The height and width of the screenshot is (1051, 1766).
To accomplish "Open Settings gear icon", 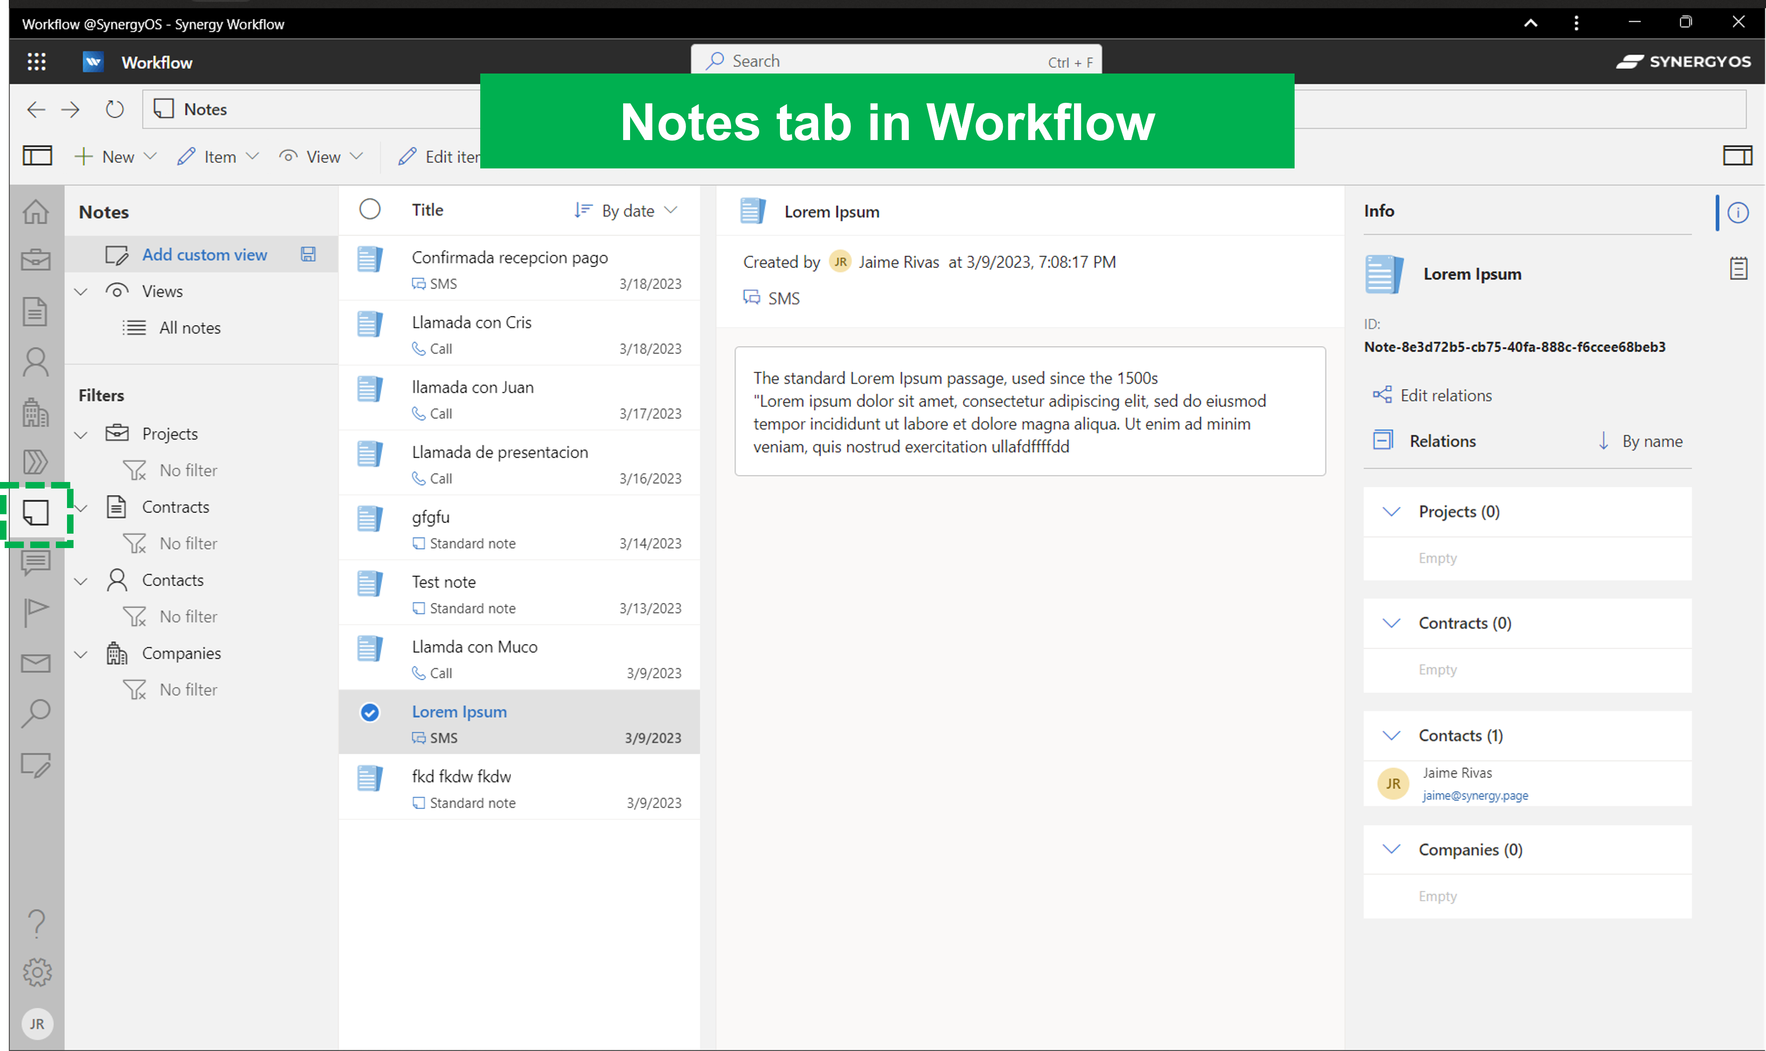I will tap(37, 972).
